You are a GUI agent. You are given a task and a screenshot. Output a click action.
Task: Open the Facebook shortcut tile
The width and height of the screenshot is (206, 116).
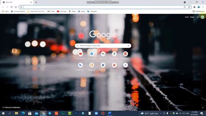coord(92,54)
